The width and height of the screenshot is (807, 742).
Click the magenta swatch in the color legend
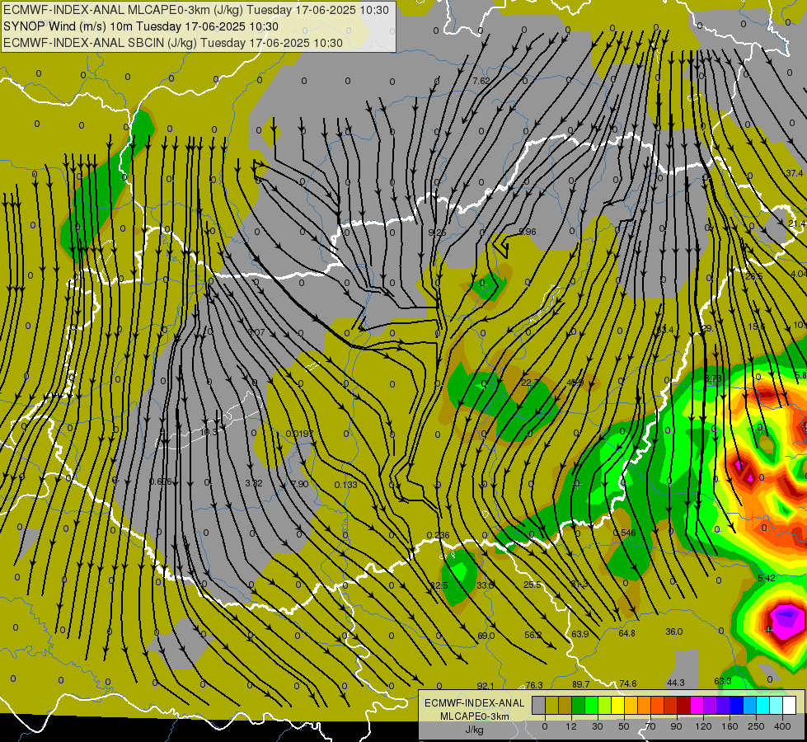697,705
